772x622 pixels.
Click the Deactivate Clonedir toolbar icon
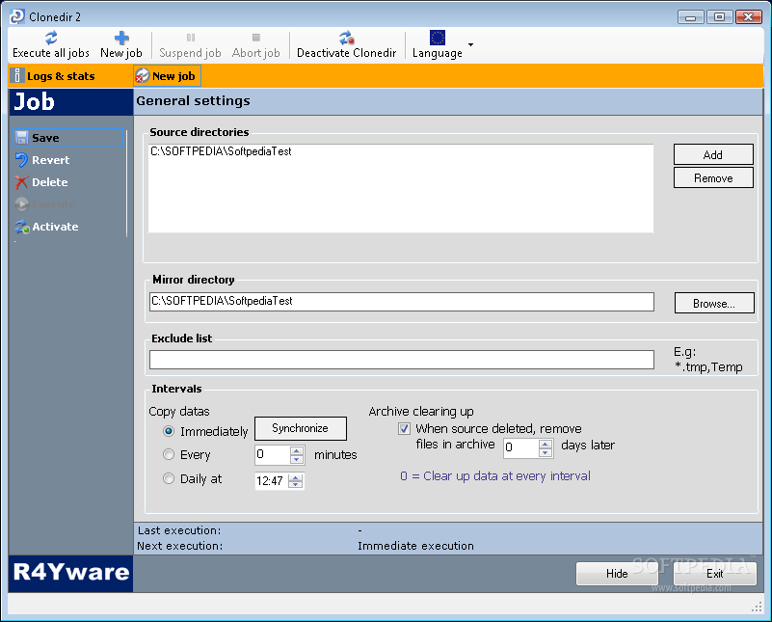pyautogui.click(x=347, y=38)
